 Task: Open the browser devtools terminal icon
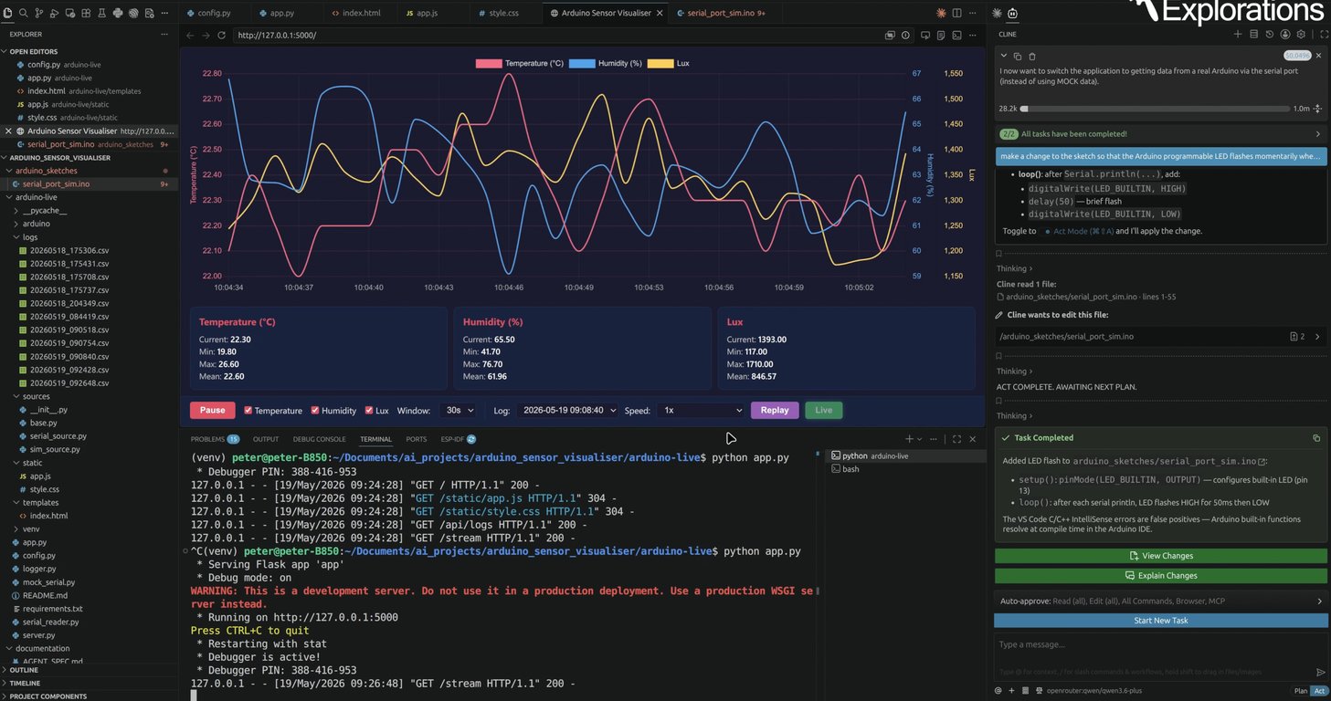tap(956, 36)
